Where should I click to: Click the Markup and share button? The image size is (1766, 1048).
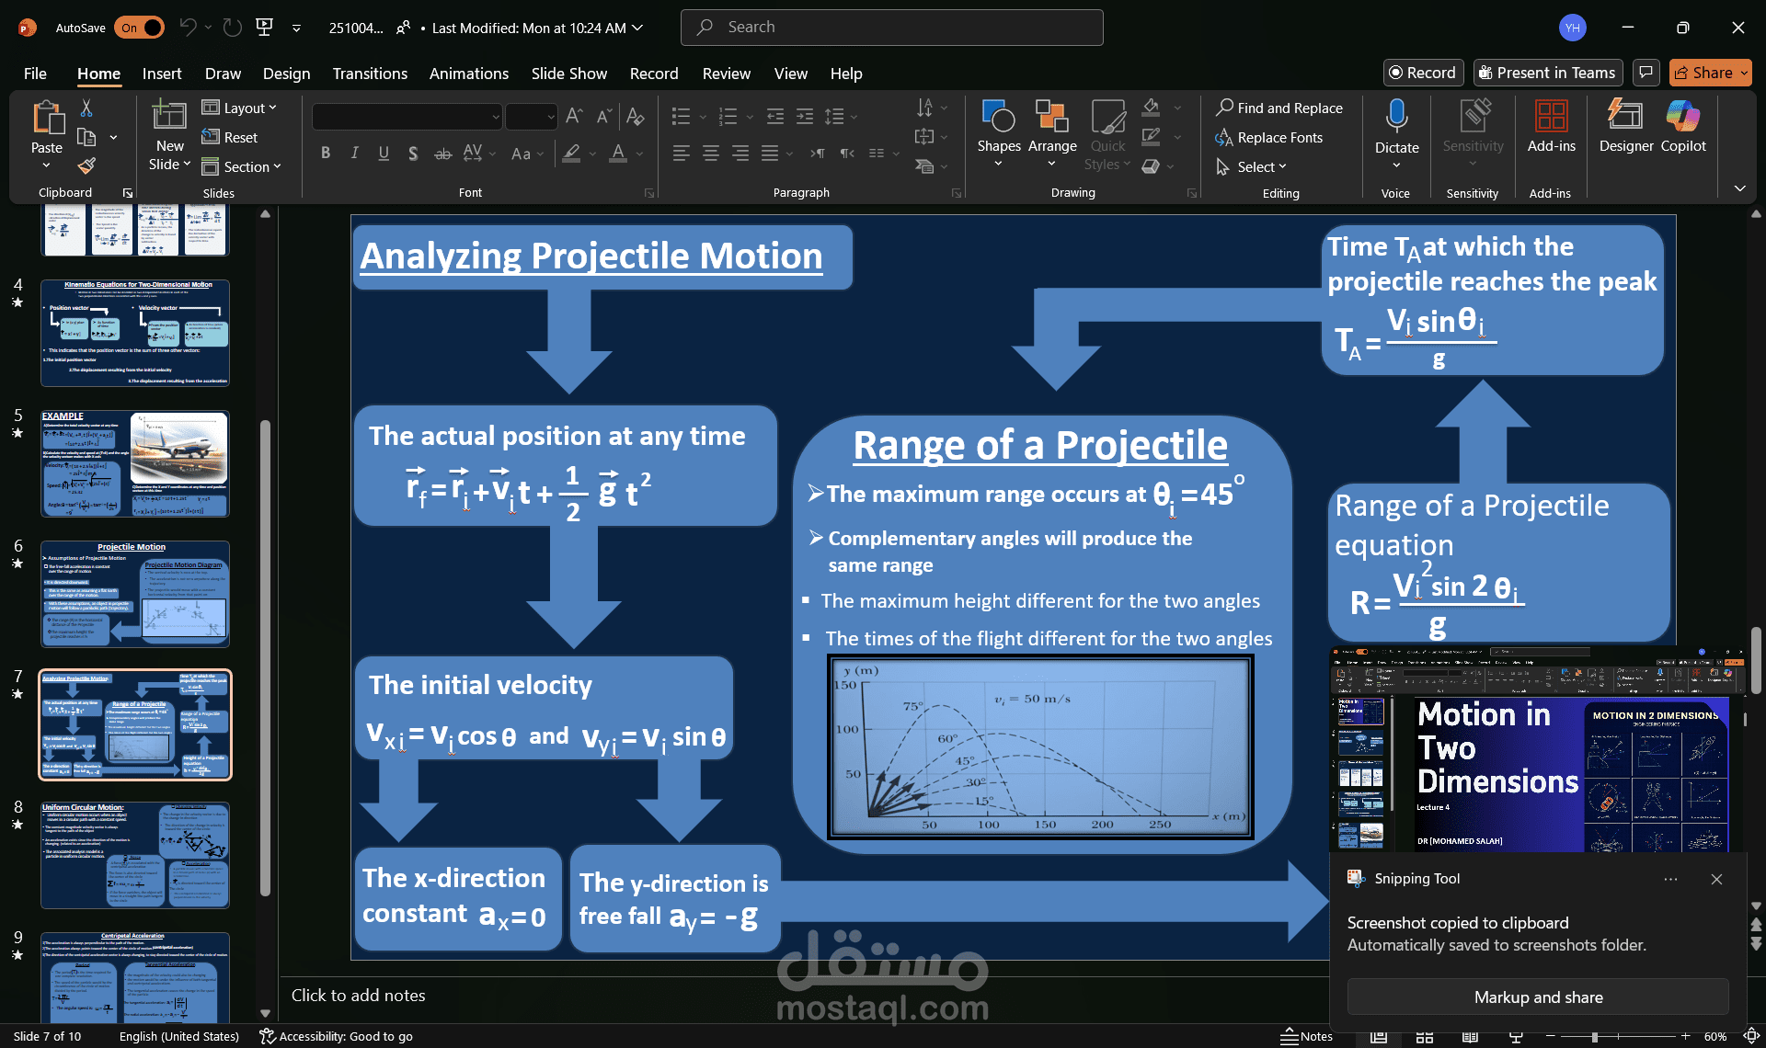point(1537,997)
